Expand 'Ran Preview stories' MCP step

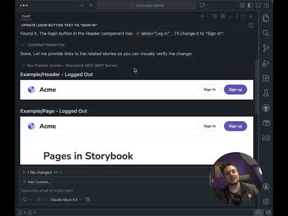pyautogui.click(x=70, y=65)
